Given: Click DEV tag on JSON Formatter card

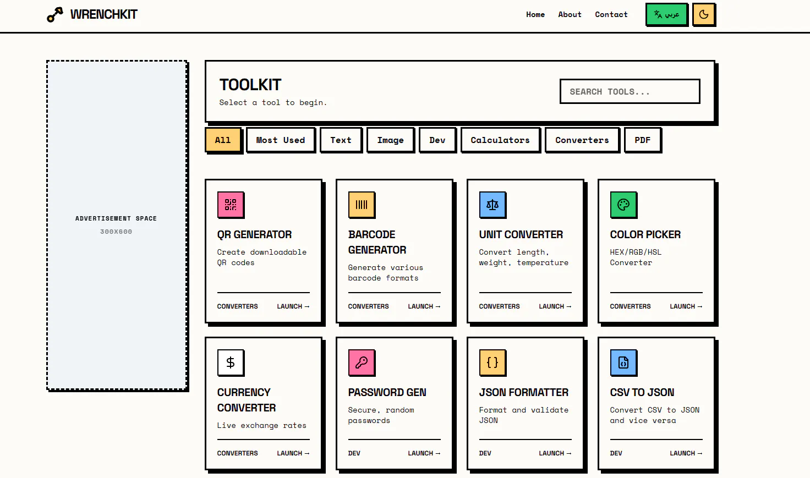Looking at the screenshot, I should coord(485,453).
